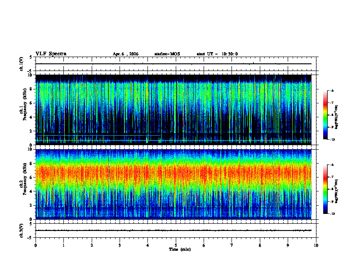Image resolution: width=356 pixels, height=275 pixels.
Task: Click the time axis tick label "3"
Action: coord(120,245)
